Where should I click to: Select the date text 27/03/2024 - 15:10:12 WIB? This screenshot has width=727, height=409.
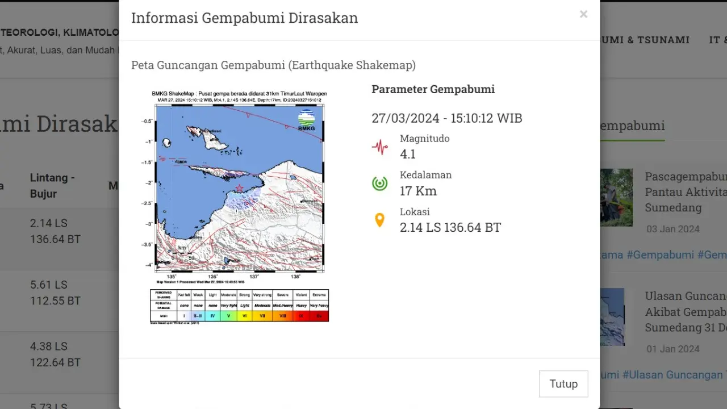click(447, 118)
